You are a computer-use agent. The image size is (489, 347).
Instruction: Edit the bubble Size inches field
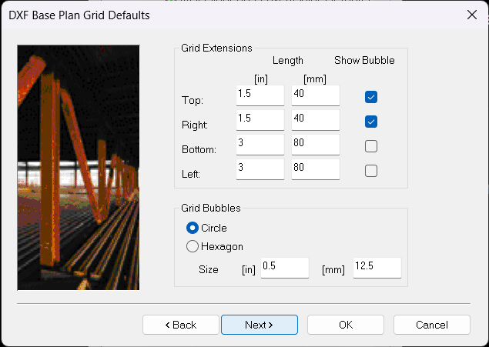pos(284,267)
